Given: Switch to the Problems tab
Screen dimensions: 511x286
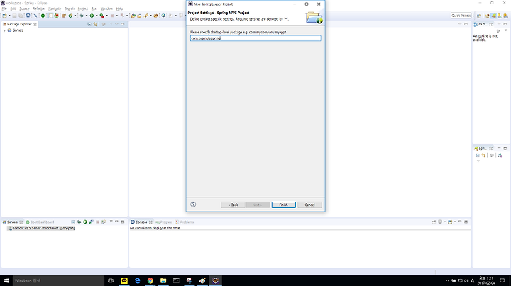Looking at the screenshot, I should 185,222.
